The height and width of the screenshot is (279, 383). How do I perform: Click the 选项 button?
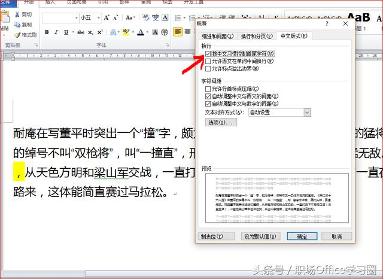pyautogui.click(x=221, y=122)
